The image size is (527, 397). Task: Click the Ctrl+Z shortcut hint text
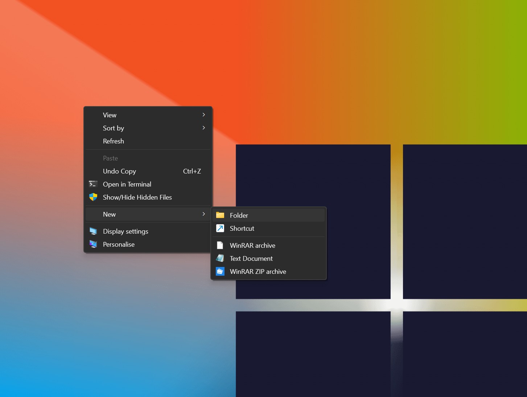pos(192,171)
